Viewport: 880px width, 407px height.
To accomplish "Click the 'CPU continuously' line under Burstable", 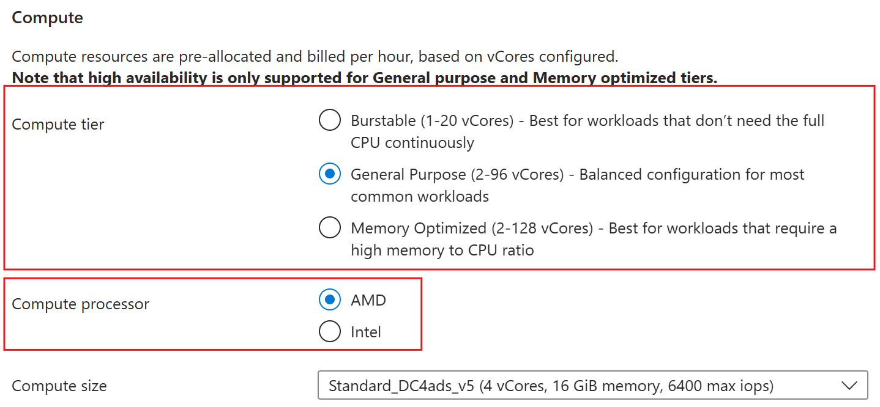I will (x=412, y=143).
